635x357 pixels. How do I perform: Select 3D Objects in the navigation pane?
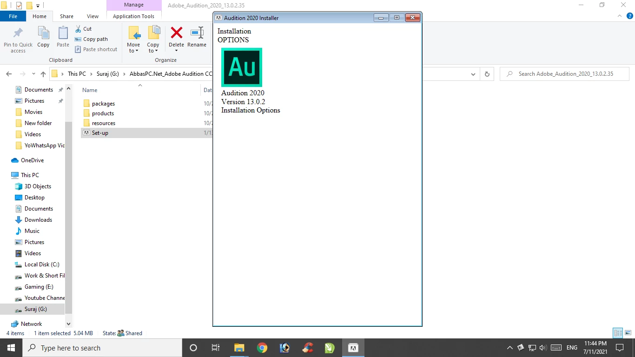point(37,186)
